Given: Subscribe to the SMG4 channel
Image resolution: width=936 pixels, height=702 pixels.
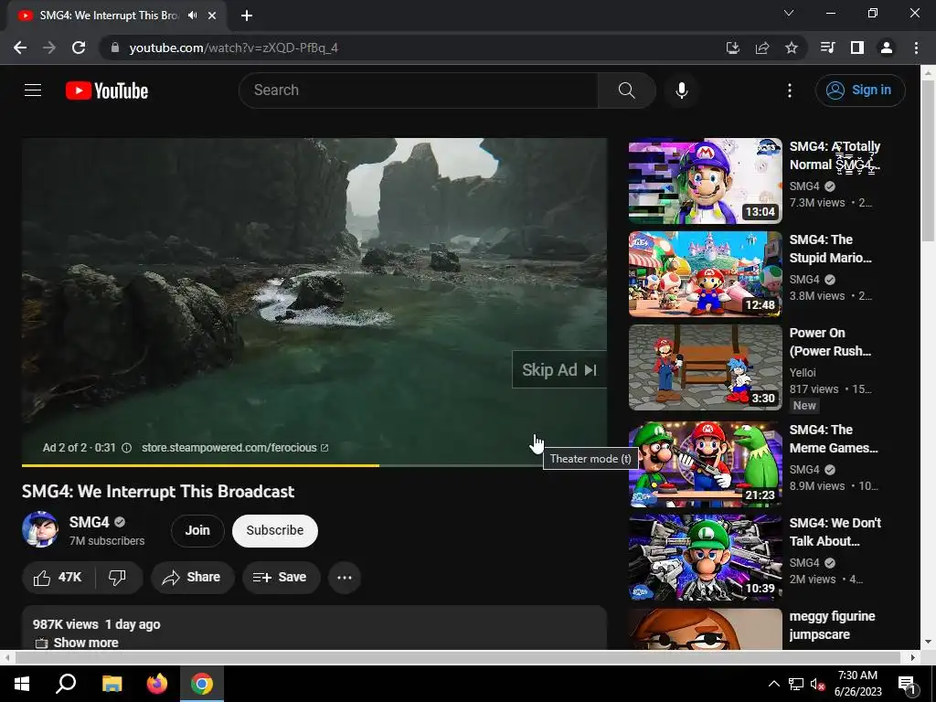Looking at the screenshot, I should (x=275, y=530).
